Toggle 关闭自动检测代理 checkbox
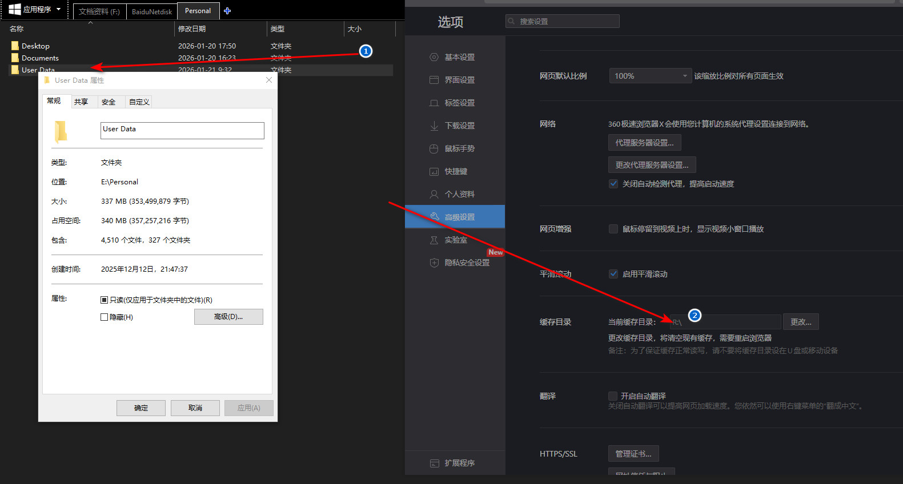903x484 pixels. pos(613,184)
